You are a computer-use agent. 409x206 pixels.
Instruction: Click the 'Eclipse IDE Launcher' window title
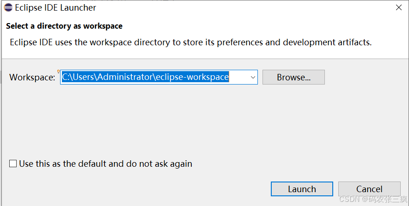coord(55,7)
